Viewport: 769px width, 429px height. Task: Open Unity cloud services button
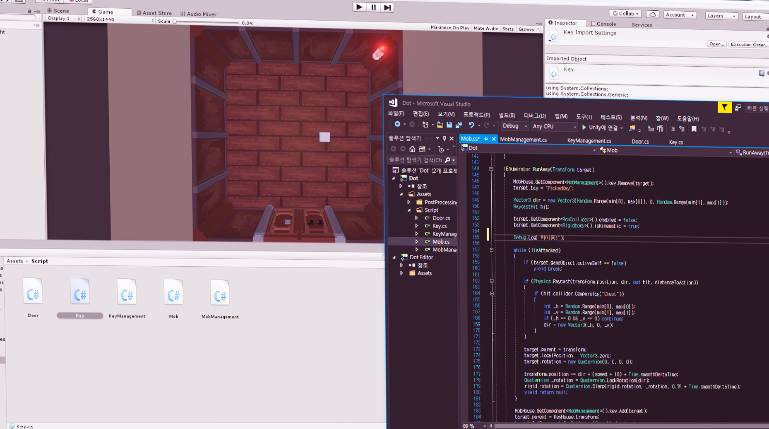(x=652, y=14)
